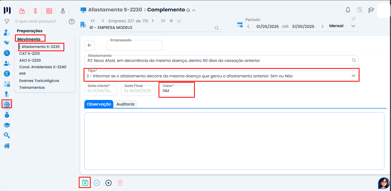
Task: Select CAT S-2210 in the side menu
Action: (29, 54)
